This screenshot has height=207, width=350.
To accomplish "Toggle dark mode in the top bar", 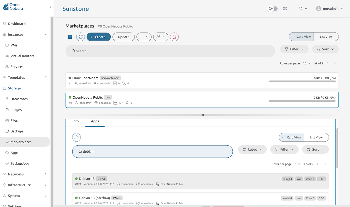I will 273,8.
